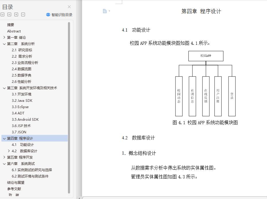Screen dimensions: 267x199
Task: Click the 4.2 数据库设计 heading in document
Action: [x=138, y=138]
